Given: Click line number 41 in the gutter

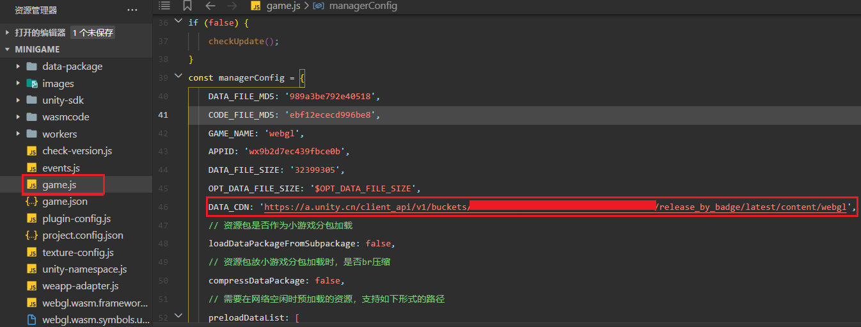Looking at the screenshot, I should click(x=162, y=115).
